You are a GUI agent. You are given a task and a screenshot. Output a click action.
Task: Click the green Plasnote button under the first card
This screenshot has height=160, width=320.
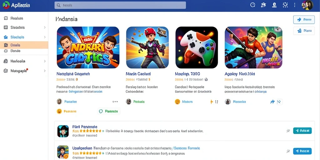(109, 111)
